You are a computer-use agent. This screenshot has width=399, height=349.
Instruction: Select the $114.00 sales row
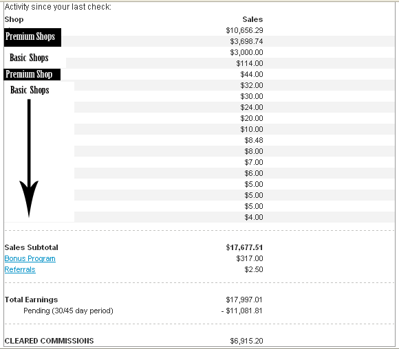coord(199,63)
